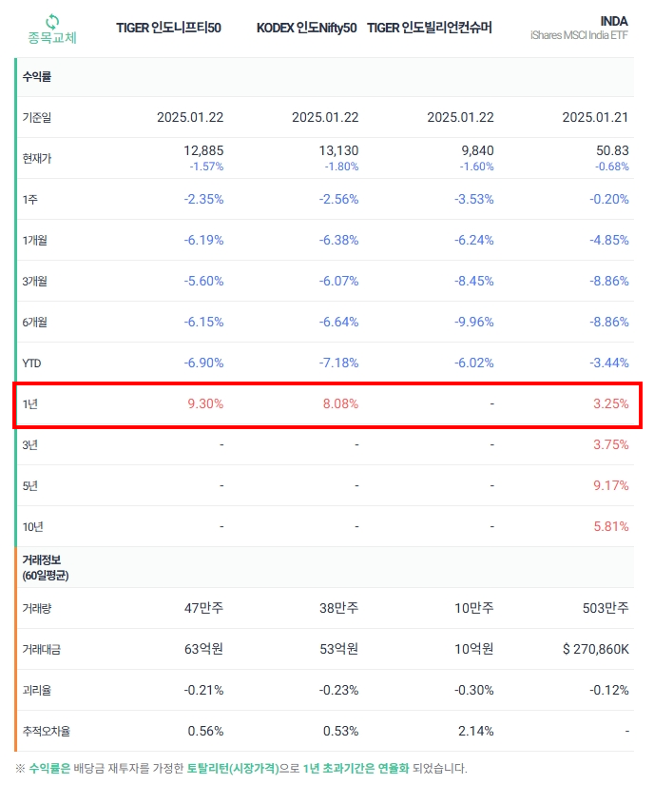Select 1년 return 8.08%
This screenshot has width=654, height=785.
(x=340, y=404)
